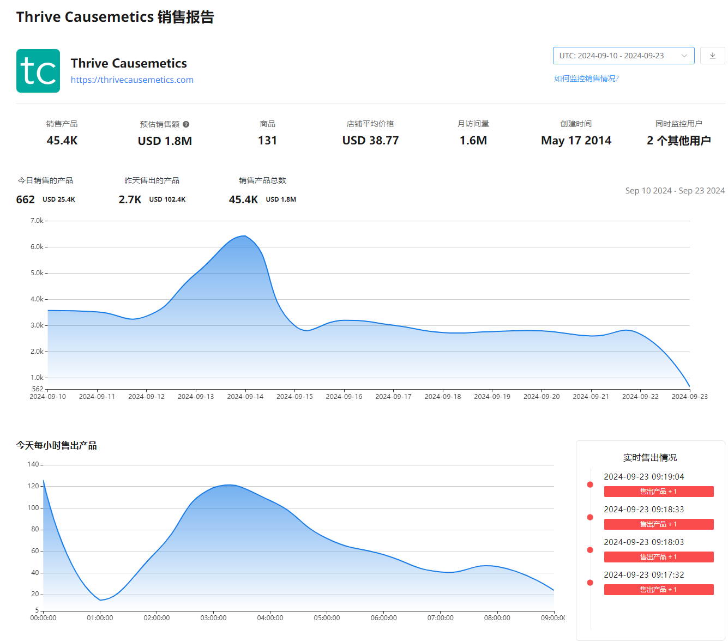Click the 今日销售的产品 label
Viewport: 728px width, 642px height.
click(x=45, y=180)
